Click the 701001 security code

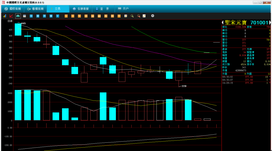[x=259, y=23]
